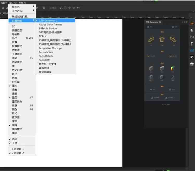Screen dimensions: 195x171
Task: Open the 帮助(H) menu in the menu bar
Action: (22, 3)
